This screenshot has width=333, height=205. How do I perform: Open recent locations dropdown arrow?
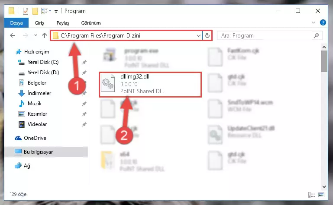tap(36, 35)
